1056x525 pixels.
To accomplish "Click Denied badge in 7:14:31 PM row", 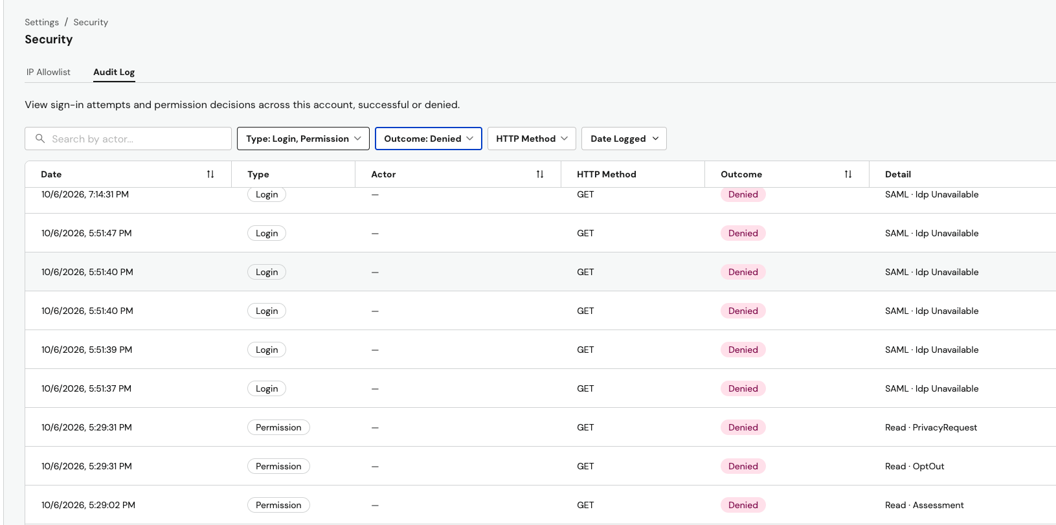I will point(743,194).
